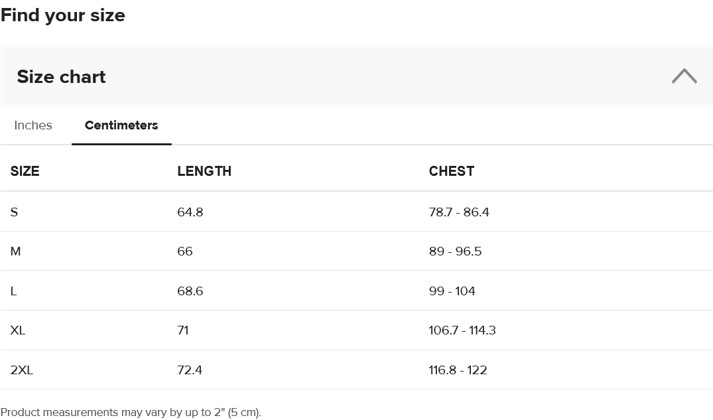Click the 72.4 length value for 2XL
Viewport: 713px width, 420px height.
[190, 370]
